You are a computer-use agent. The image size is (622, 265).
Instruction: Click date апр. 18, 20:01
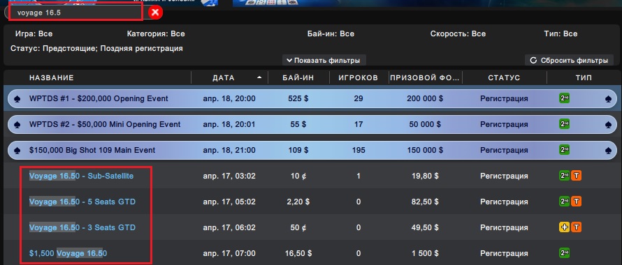click(229, 124)
